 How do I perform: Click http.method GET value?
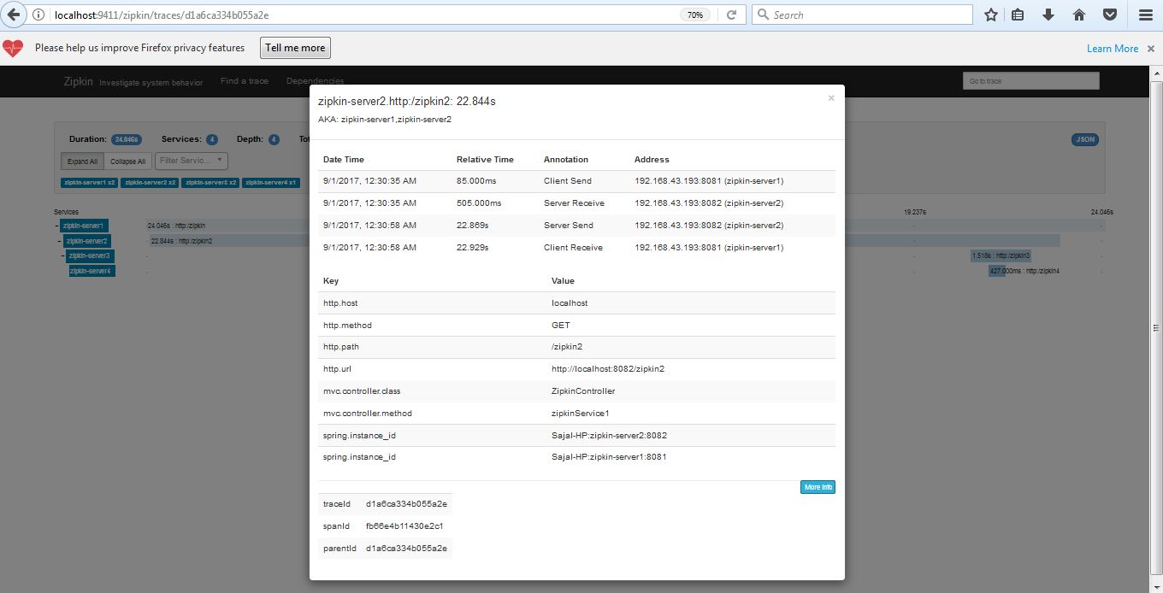pos(561,326)
